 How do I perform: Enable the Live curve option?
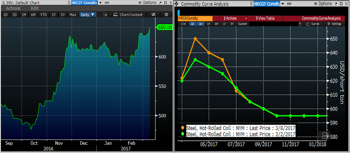coord(183,24)
